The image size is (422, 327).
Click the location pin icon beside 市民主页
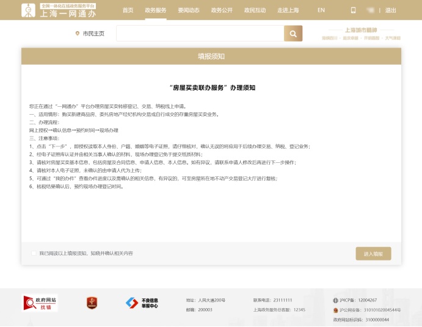click(78, 34)
